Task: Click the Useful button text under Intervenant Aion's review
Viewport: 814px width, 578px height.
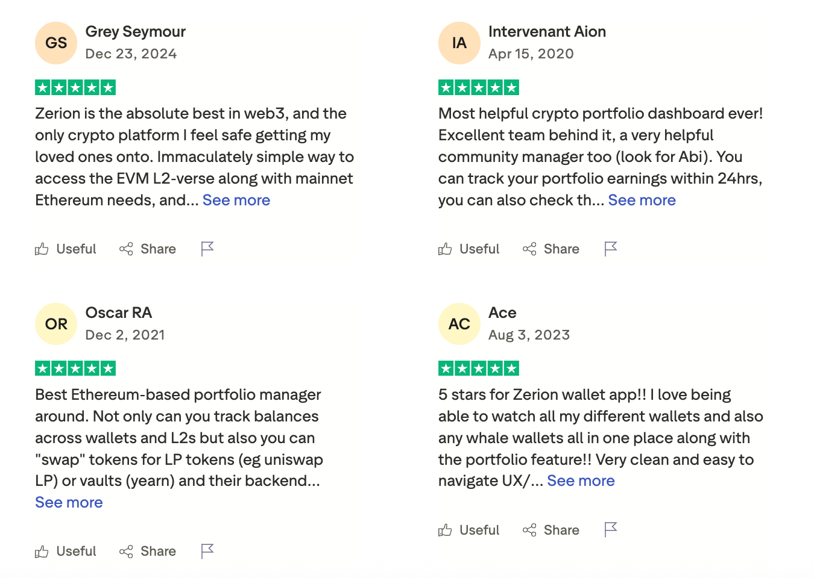Action: (x=479, y=249)
